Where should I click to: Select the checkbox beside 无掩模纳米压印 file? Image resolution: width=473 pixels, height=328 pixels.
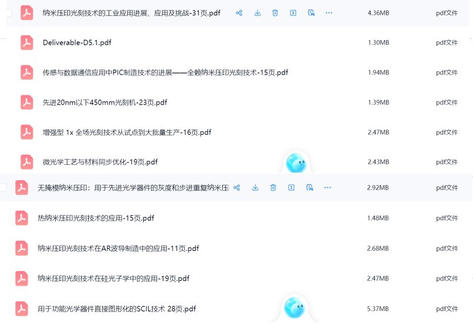tap(4, 188)
